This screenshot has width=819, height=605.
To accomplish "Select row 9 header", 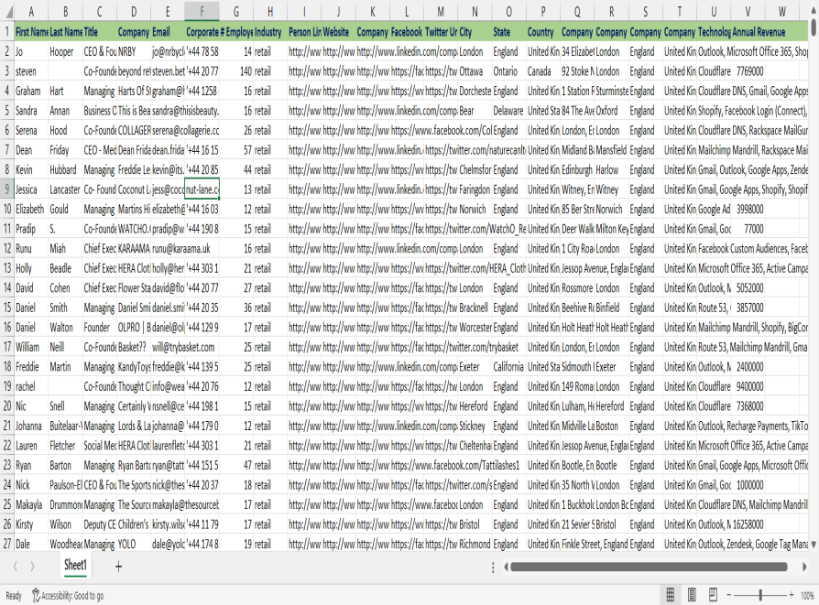I will point(6,189).
